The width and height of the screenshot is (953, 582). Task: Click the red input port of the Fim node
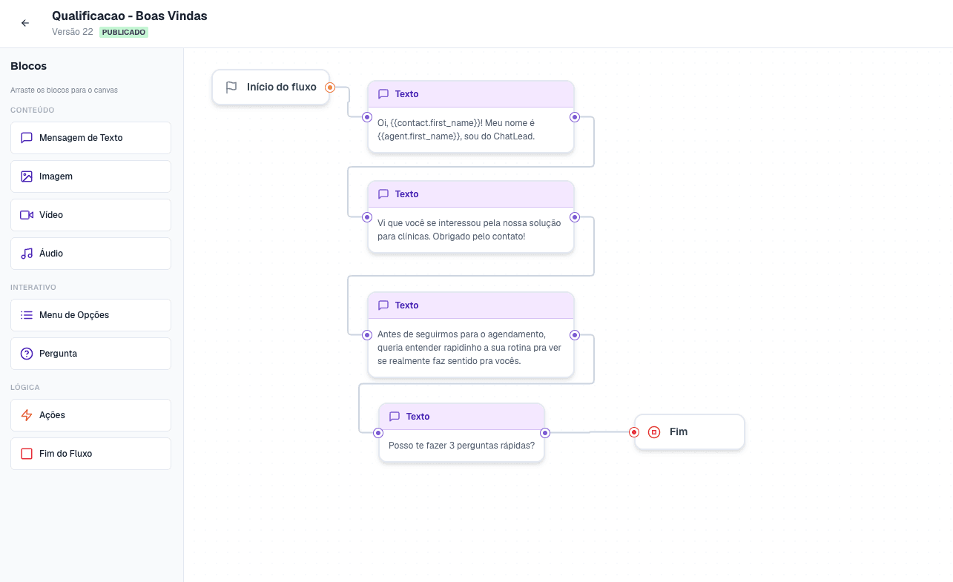coord(634,432)
